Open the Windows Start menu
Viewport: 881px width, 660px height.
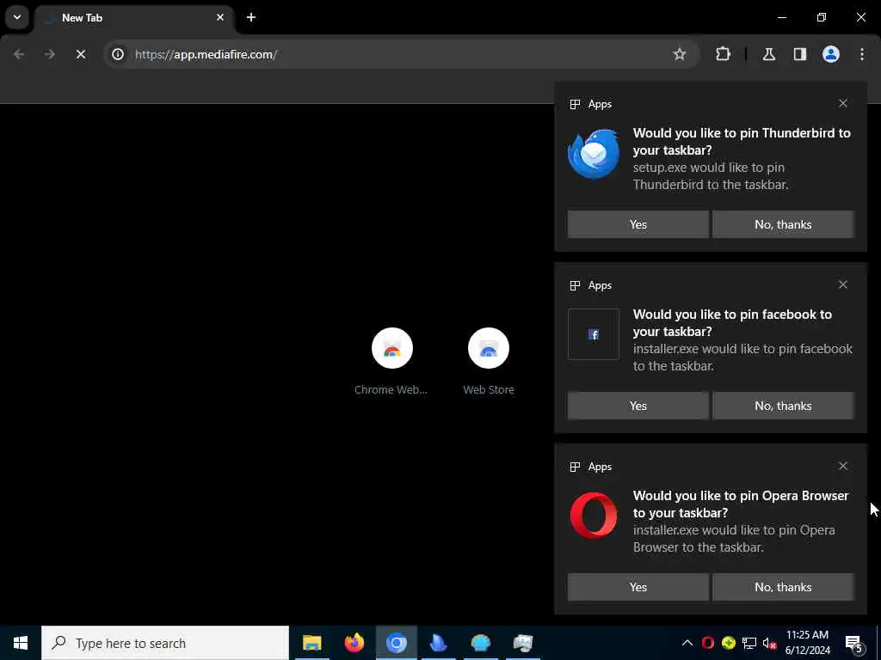pos(21,643)
